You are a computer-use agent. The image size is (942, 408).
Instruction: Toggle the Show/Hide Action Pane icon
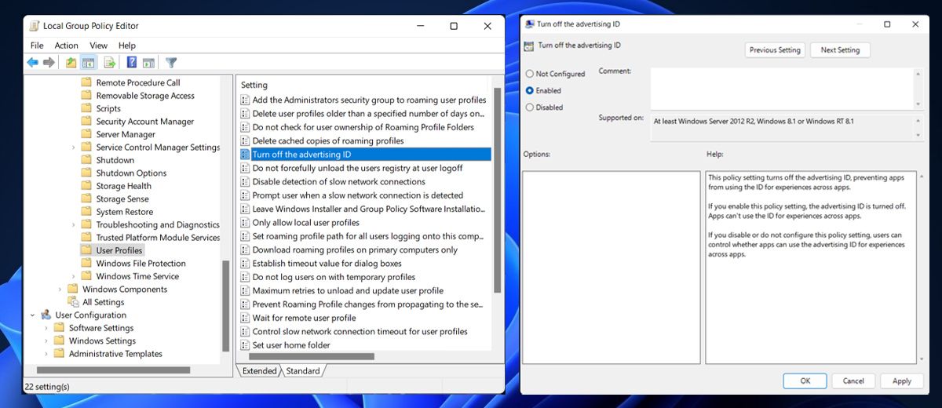148,63
